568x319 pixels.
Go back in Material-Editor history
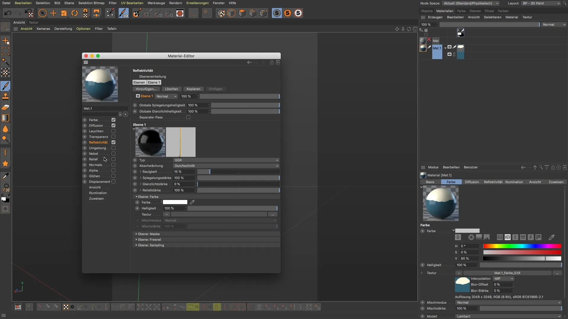tap(249, 62)
